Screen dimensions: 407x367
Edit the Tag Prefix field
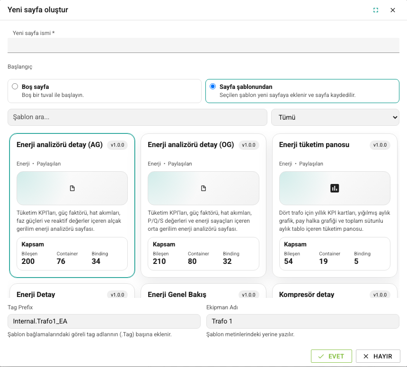tap(104, 321)
